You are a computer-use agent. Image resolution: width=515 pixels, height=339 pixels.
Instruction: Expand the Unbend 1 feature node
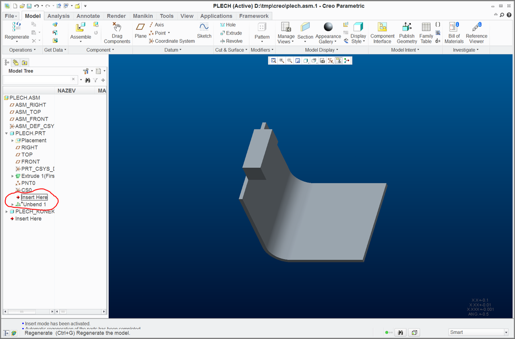click(x=13, y=205)
